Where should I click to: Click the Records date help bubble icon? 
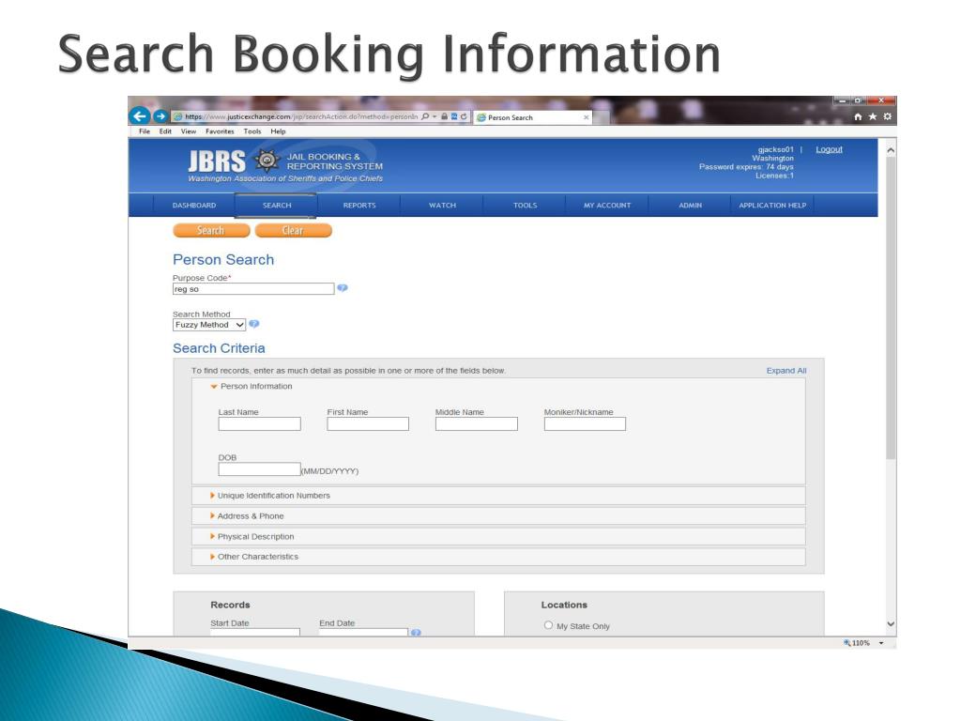pyautogui.click(x=416, y=632)
